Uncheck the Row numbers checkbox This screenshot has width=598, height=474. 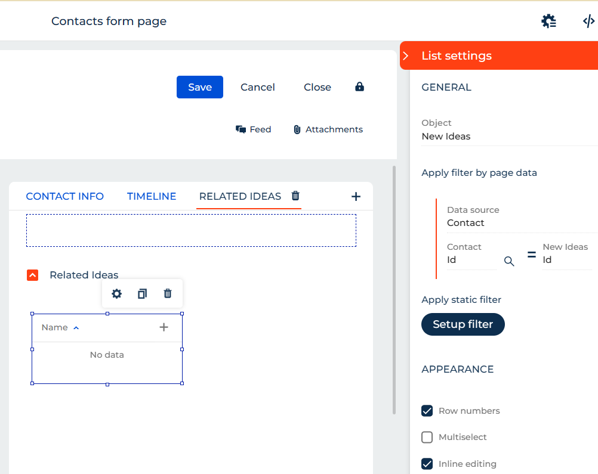pyautogui.click(x=427, y=411)
